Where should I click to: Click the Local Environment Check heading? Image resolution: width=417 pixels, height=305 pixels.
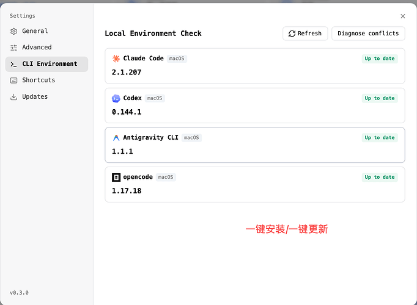click(x=153, y=34)
